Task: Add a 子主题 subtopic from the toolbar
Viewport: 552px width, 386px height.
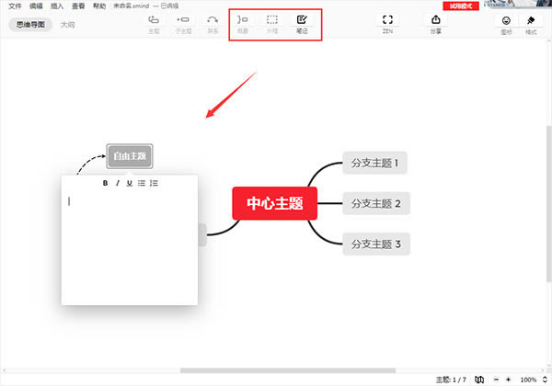Action: point(184,20)
